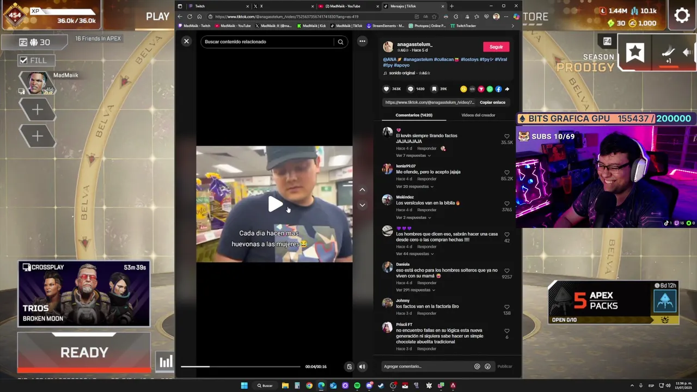Mute the video with speaker icon
The width and height of the screenshot is (697, 392).
point(362,366)
